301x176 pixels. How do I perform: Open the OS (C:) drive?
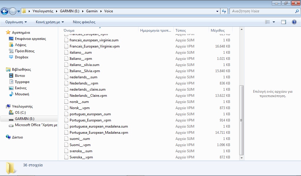[x=17, y=113]
